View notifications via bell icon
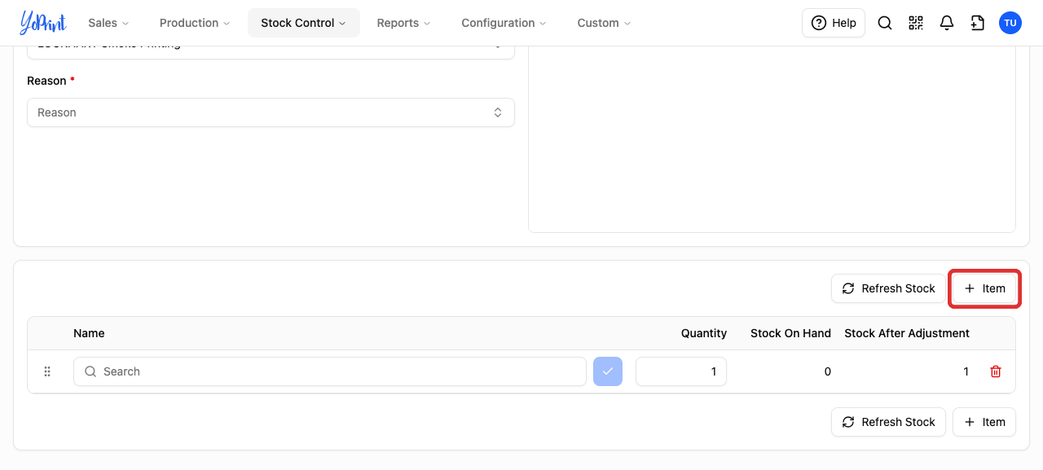This screenshot has height=470, width=1043. 947,23
